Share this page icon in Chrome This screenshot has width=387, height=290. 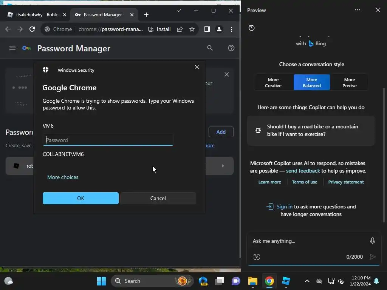pyautogui.click(x=180, y=29)
